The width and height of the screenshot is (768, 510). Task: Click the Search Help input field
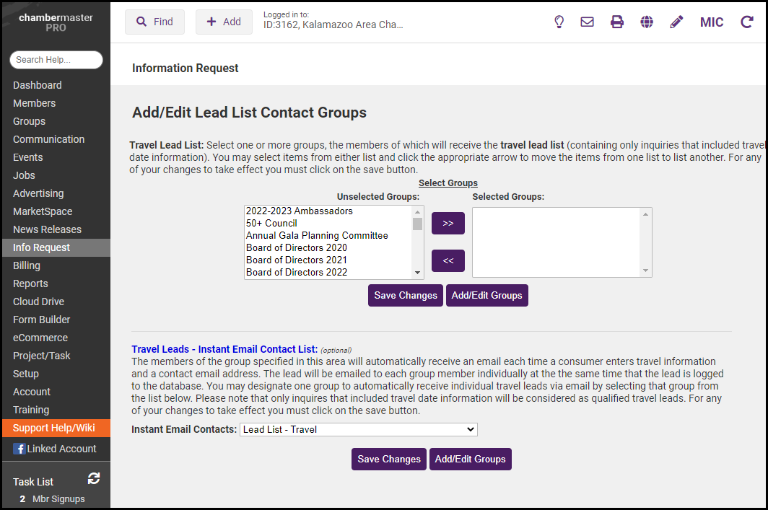point(56,60)
